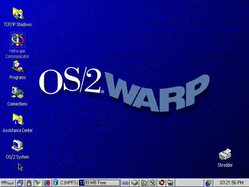Click the red object tray icon
The width and height of the screenshot is (249, 187).
pos(161,183)
